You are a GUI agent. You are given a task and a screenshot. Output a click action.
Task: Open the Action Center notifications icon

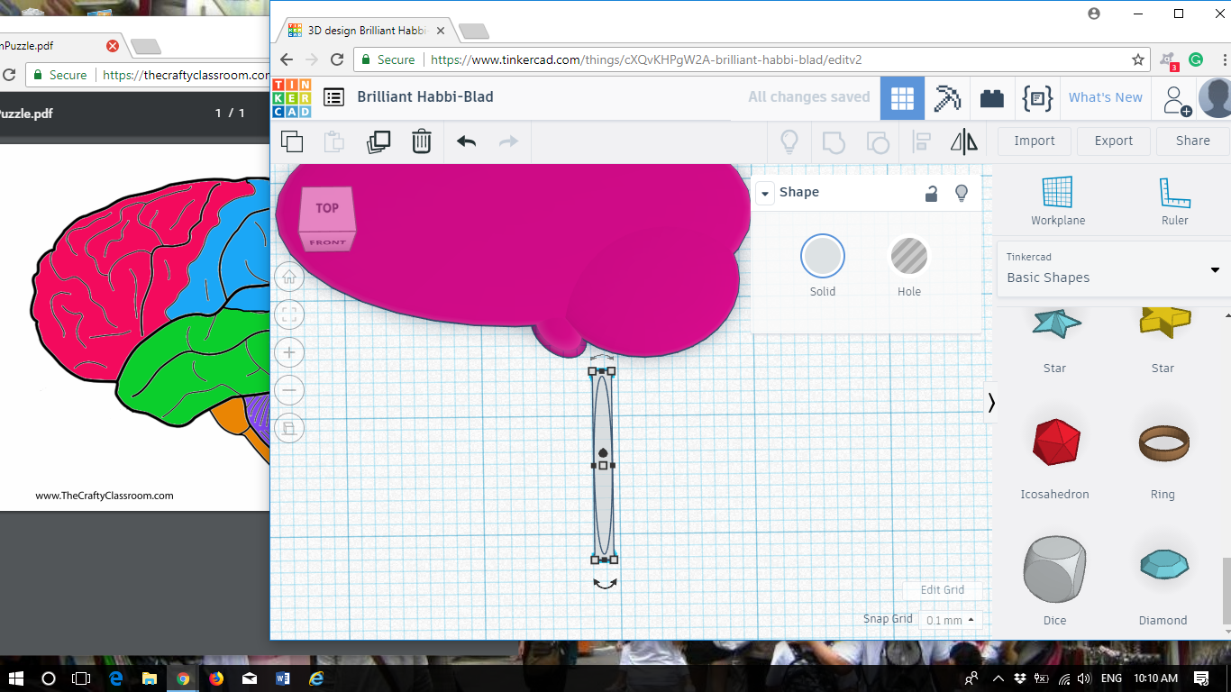pyautogui.click(x=1201, y=678)
